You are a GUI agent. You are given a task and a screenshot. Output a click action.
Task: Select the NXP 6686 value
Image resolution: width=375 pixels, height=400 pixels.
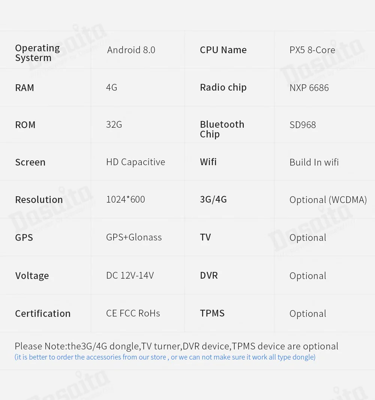(x=309, y=88)
